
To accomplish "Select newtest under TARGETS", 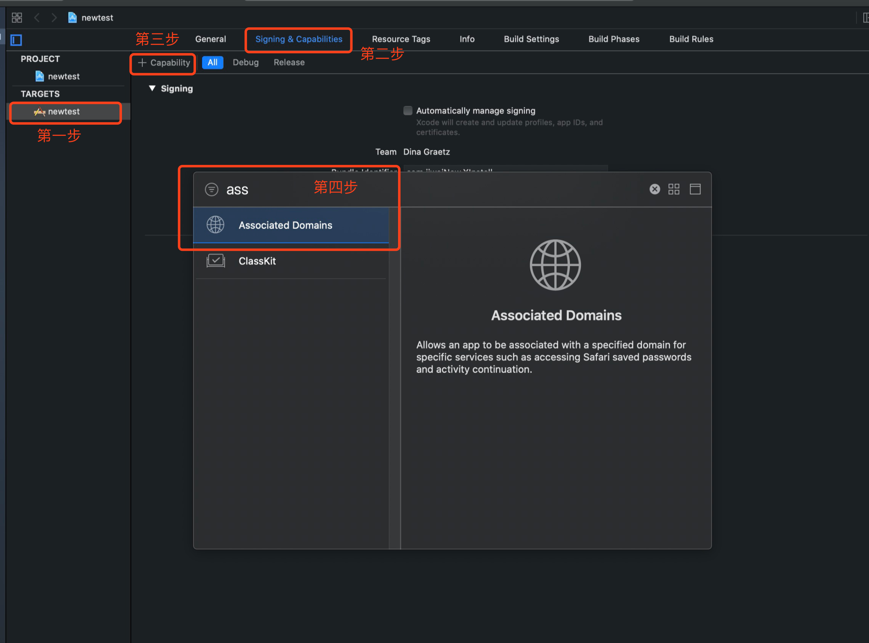I will click(x=64, y=112).
